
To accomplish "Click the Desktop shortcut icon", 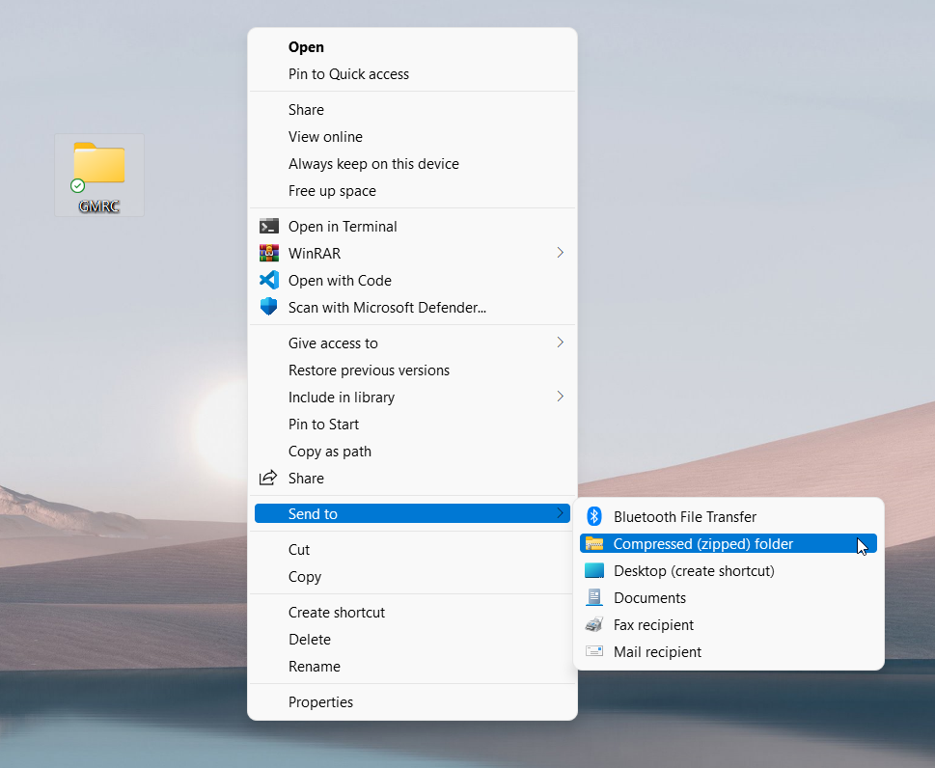I will [594, 570].
